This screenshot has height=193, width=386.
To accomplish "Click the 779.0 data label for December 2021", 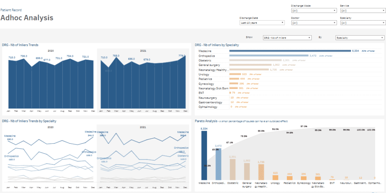I will click(182, 56).
